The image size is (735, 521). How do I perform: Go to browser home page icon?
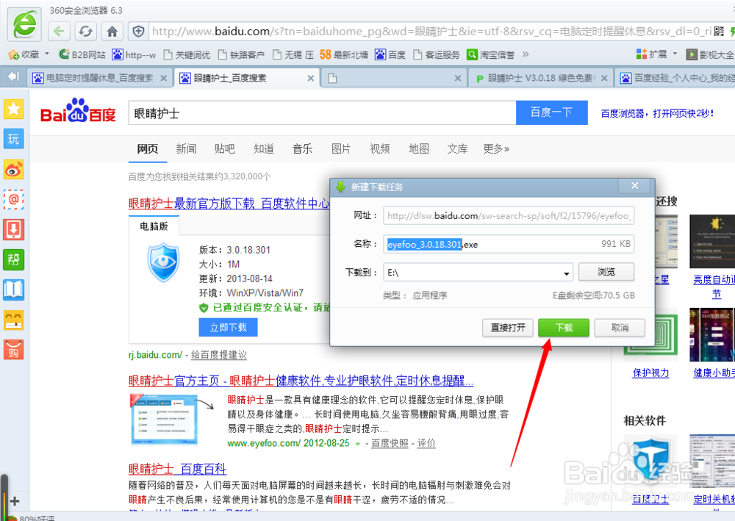point(112,32)
